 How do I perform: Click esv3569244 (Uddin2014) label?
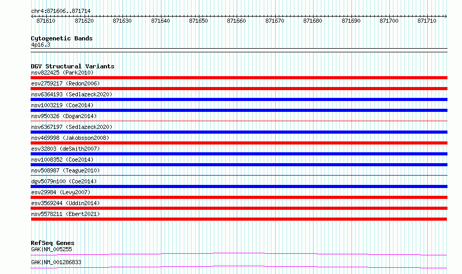(65, 203)
